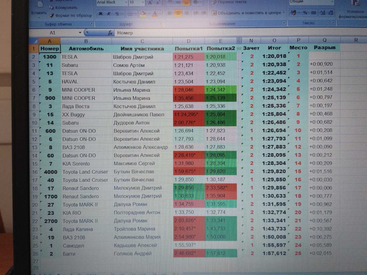
Task: Select the Место cell showing 25
Action: pos(298,253)
